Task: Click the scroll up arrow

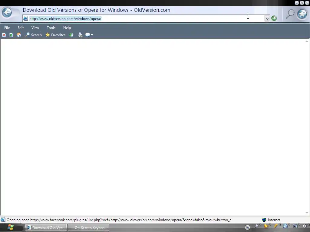Action: pos(307,41)
